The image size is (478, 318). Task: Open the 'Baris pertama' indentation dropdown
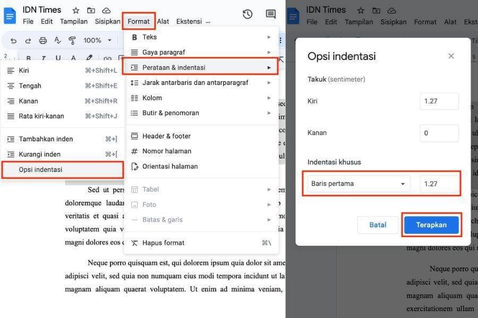click(357, 183)
